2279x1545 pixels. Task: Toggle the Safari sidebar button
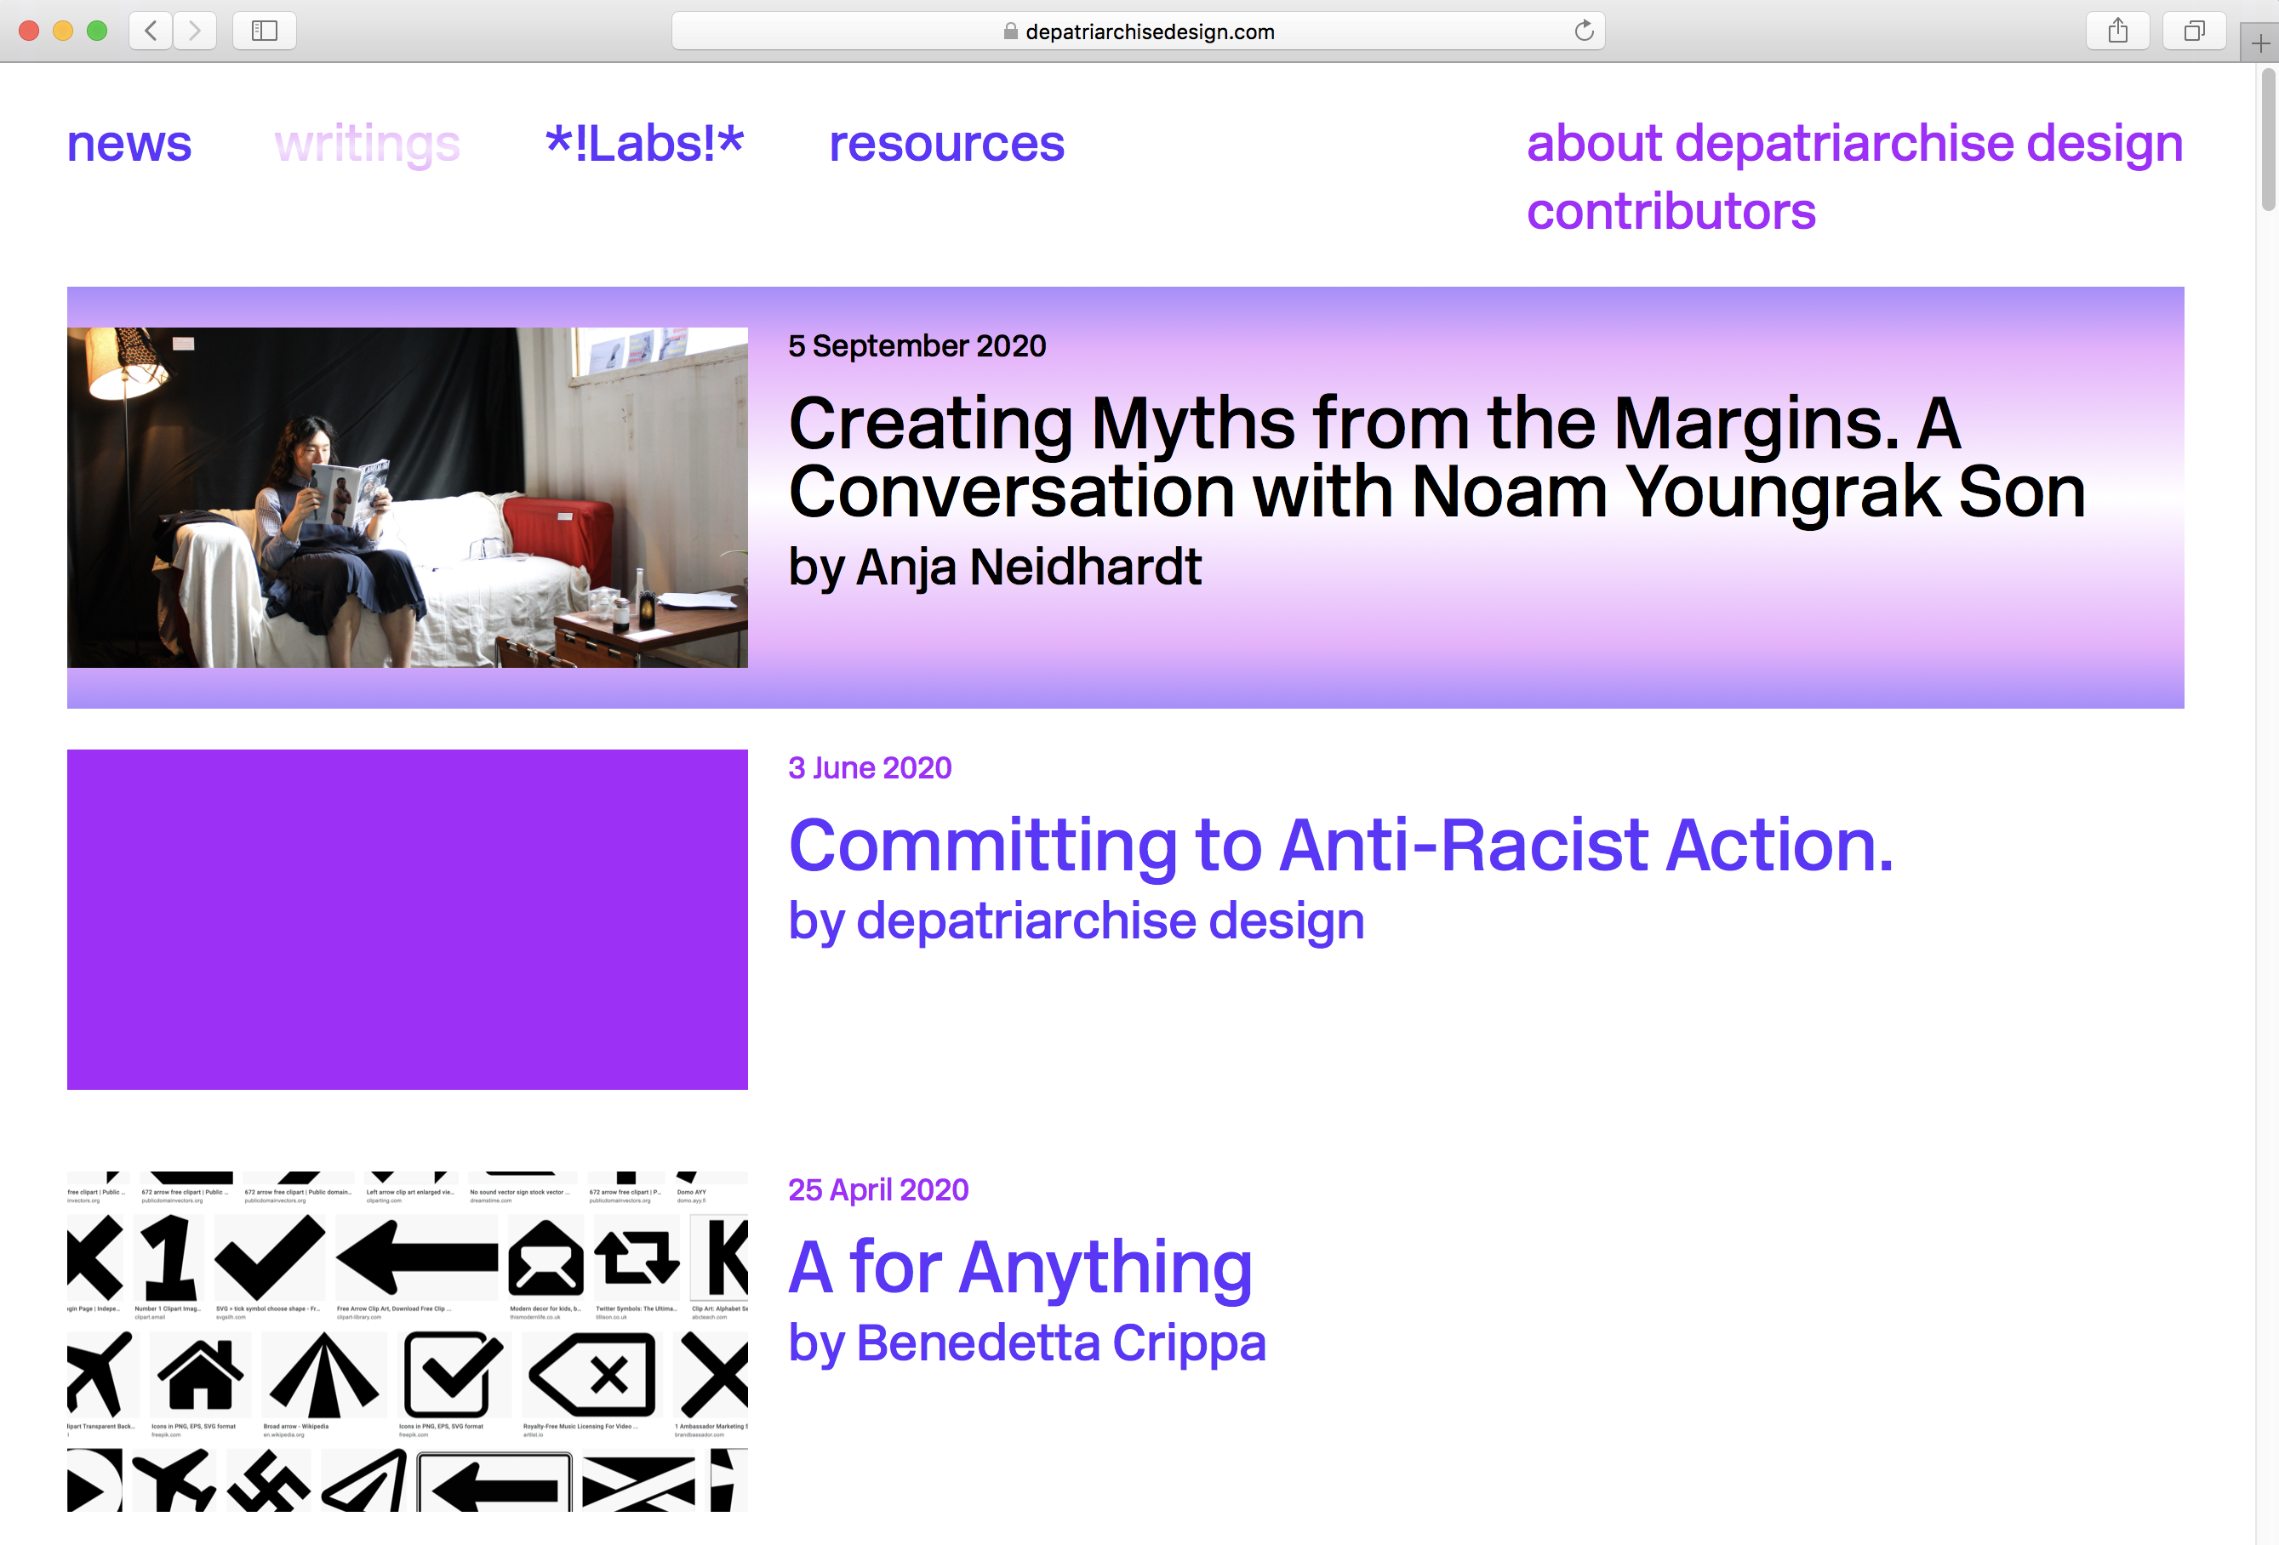click(264, 31)
